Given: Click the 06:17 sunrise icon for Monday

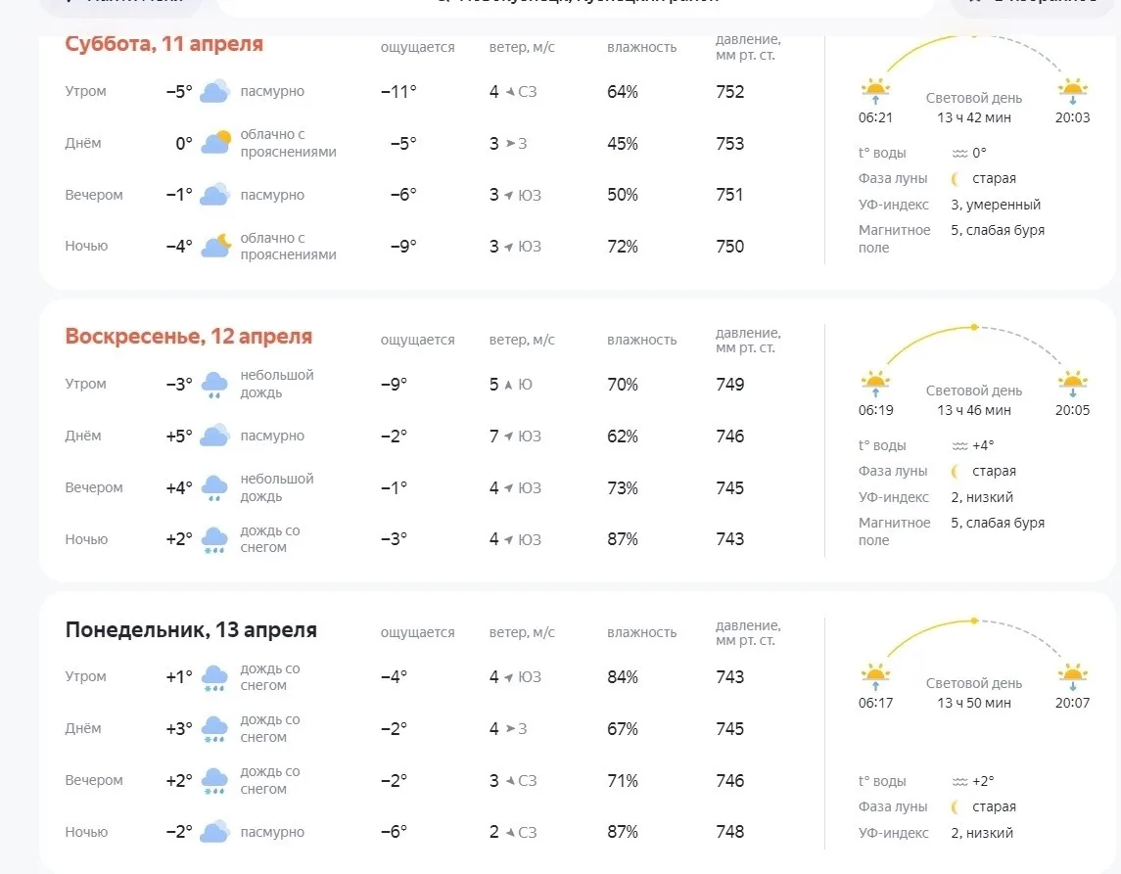Looking at the screenshot, I should (x=875, y=677).
